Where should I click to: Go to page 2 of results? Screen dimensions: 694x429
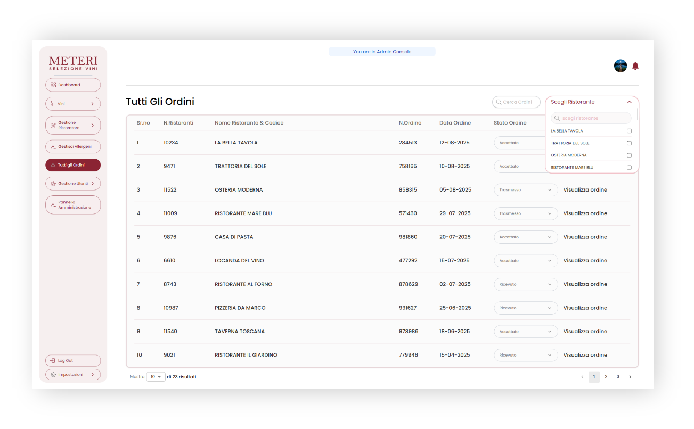(x=606, y=377)
